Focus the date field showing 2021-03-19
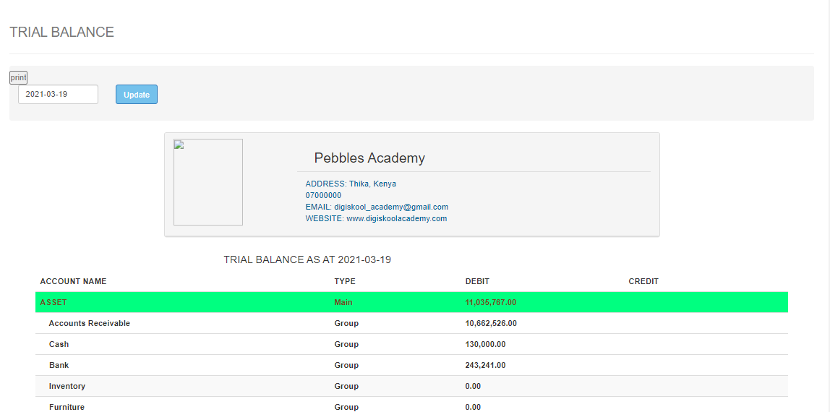 pos(58,95)
